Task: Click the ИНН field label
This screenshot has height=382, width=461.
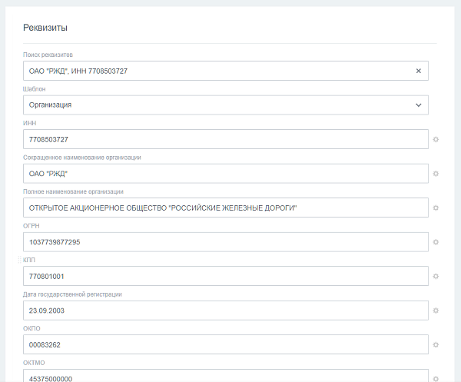Action: tap(30, 123)
